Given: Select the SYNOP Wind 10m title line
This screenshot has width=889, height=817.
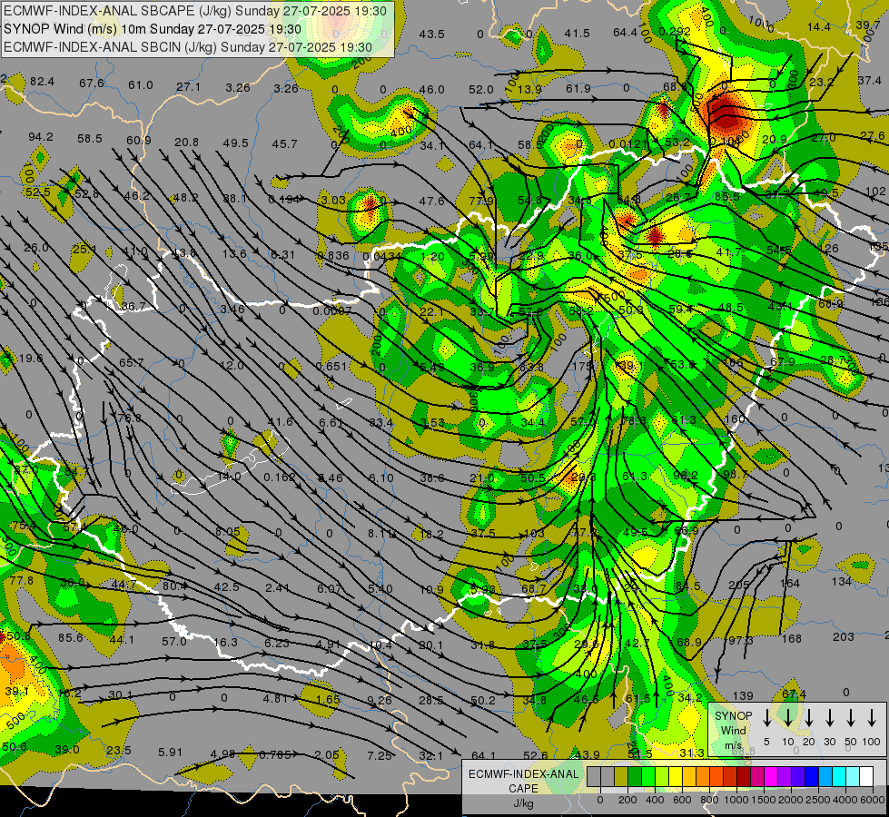Looking at the screenshot, I should tap(153, 29).
